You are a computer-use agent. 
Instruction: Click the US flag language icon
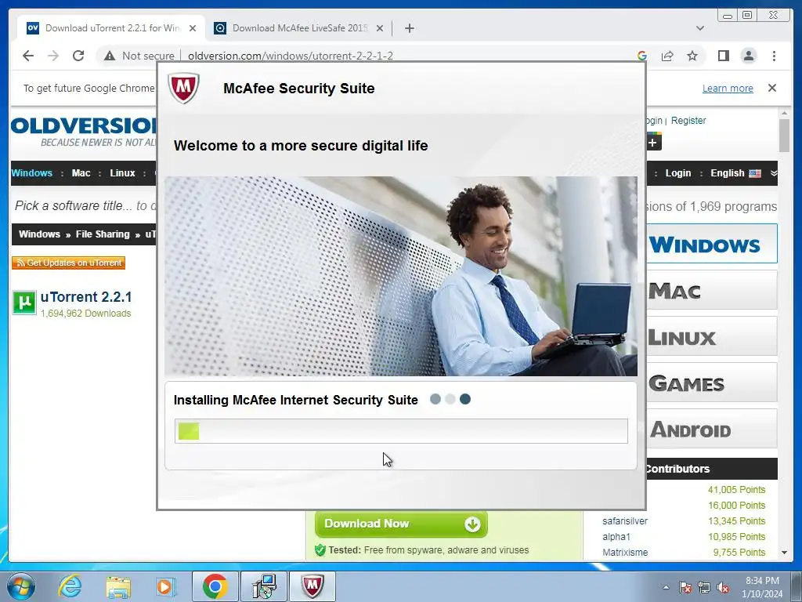(x=755, y=173)
